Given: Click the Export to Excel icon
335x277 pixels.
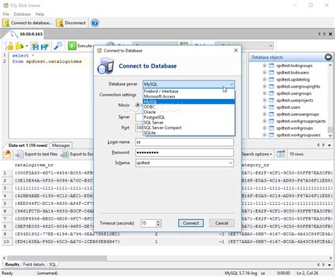Looking at the screenshot, I should 64,154.
